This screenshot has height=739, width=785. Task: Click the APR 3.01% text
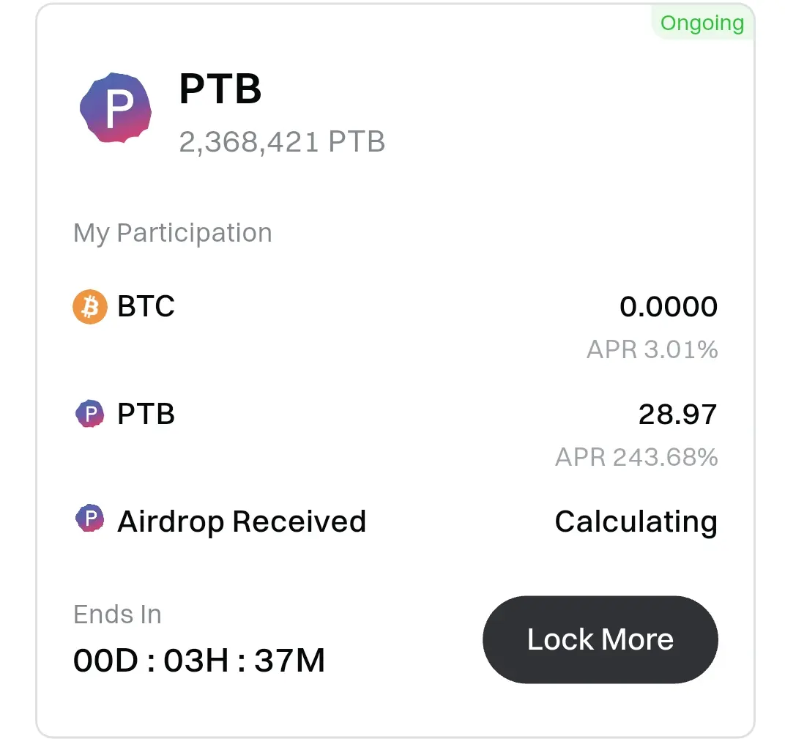(652, 349)
